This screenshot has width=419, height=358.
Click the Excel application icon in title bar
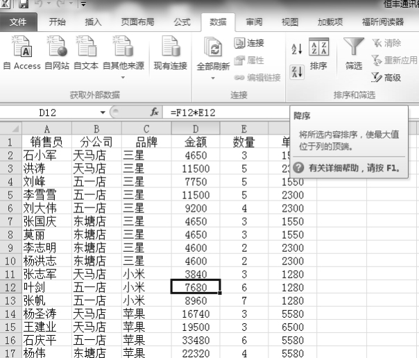[x=6, y=3]
